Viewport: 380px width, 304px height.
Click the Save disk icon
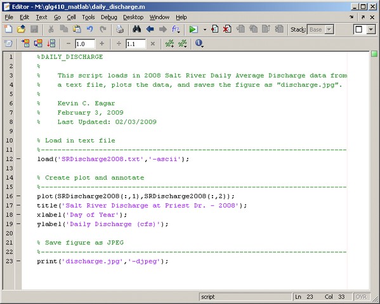click(34, 29)
